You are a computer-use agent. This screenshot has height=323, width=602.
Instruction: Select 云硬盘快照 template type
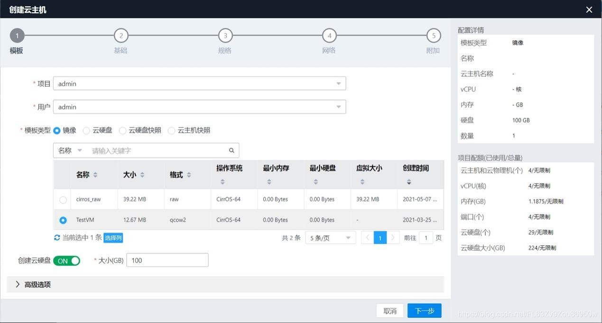(122, 130)
